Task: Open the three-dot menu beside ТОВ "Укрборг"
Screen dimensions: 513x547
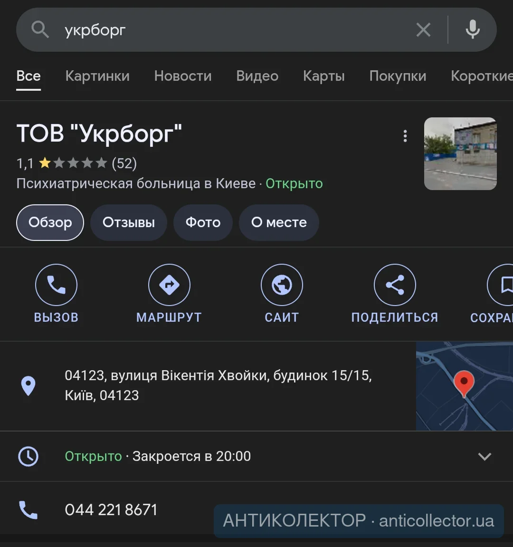Action: pyautogui.click(x=405, y=136)
